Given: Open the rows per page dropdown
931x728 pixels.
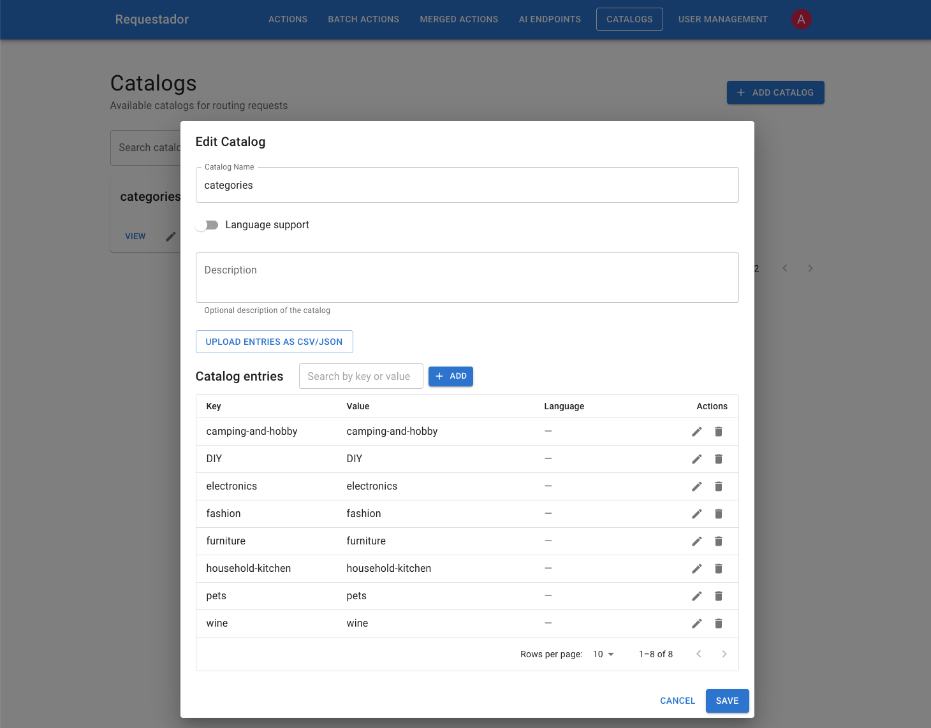Looking at the screenshot, I should click(603, 654).
